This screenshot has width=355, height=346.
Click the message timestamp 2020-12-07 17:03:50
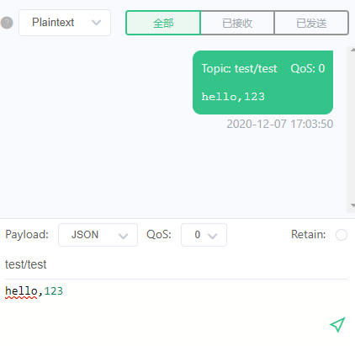[279, 124]
